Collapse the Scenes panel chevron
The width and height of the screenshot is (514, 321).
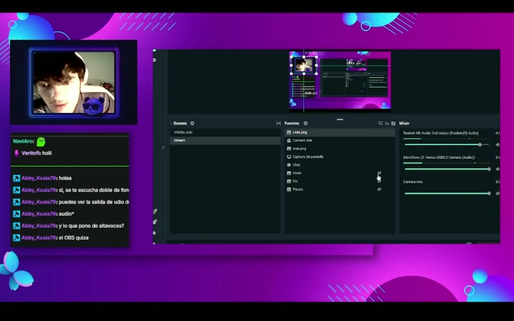click(x=171, y=123)
